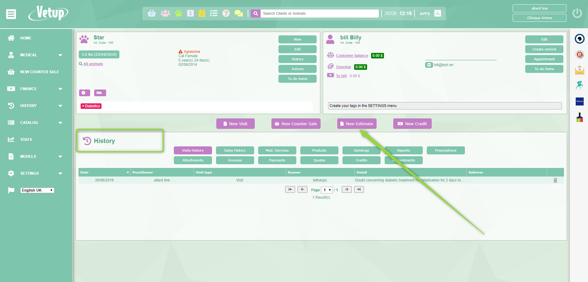The height and width of the screenshot is (282, 588).
Task: Click the bed hospitalisation icon button
Action: (x=100, y=93)
